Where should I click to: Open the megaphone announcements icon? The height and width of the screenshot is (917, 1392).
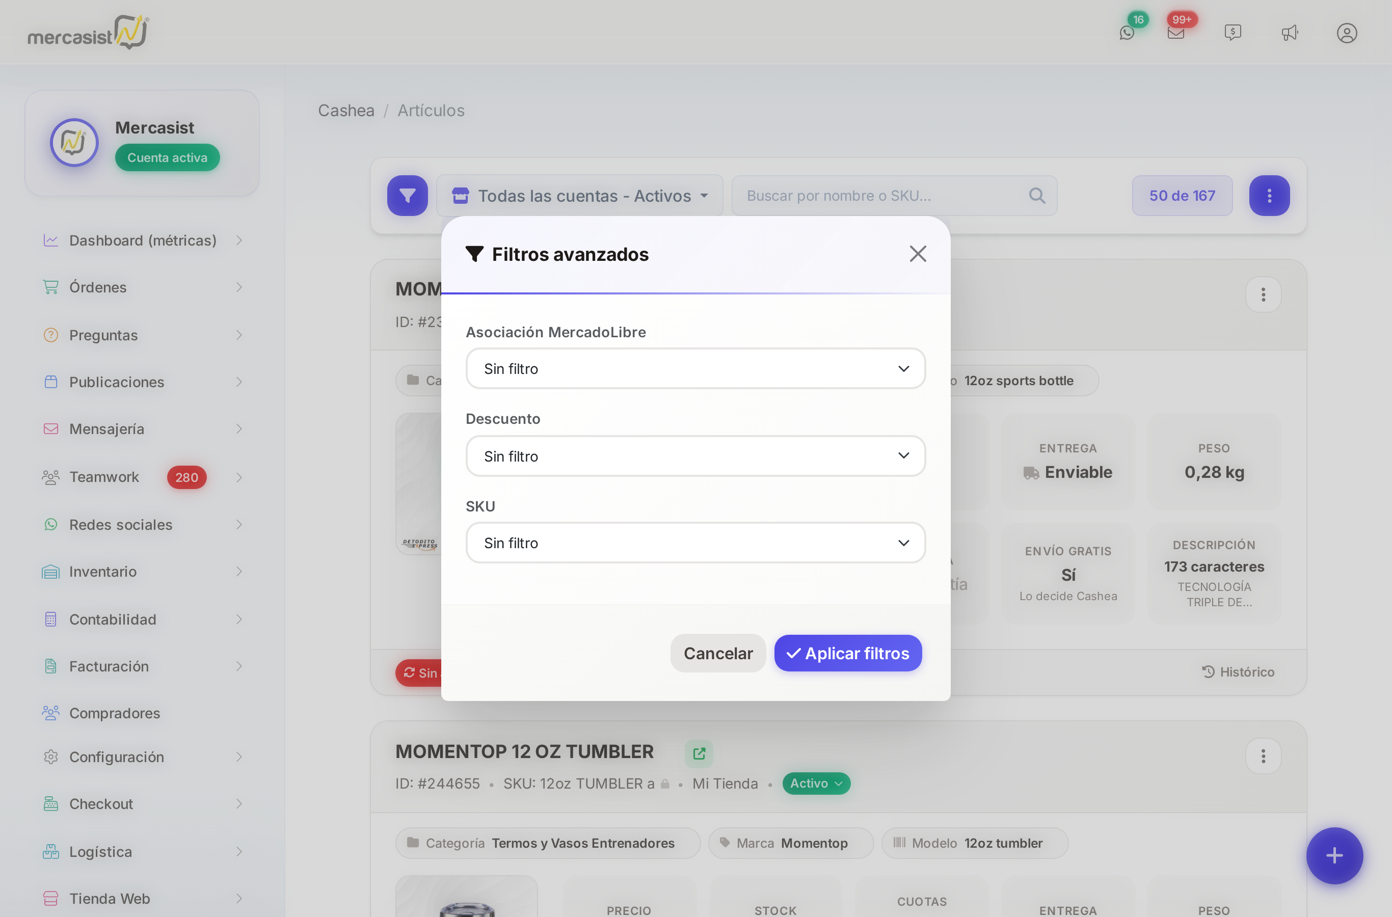coord(1290,33)
